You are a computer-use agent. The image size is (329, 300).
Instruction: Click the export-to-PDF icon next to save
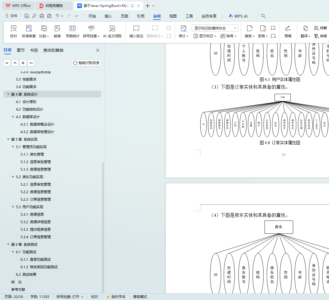[x=34, y=16]
